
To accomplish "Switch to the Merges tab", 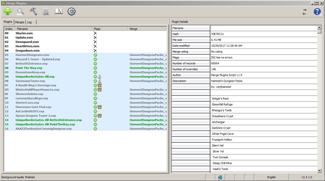I will click(x=20, y=22).
